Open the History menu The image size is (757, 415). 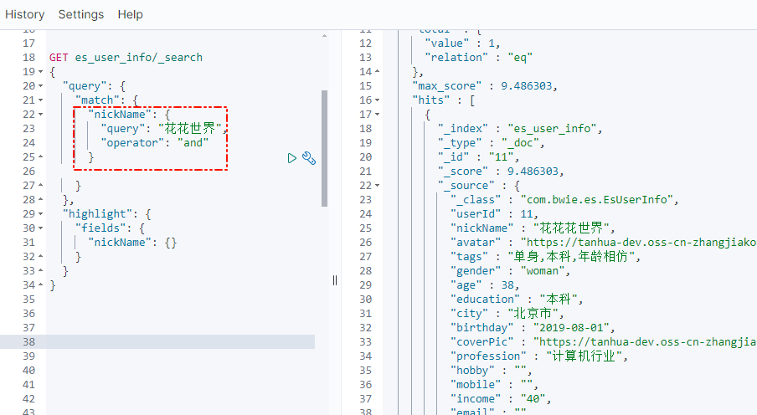(24, 14)
